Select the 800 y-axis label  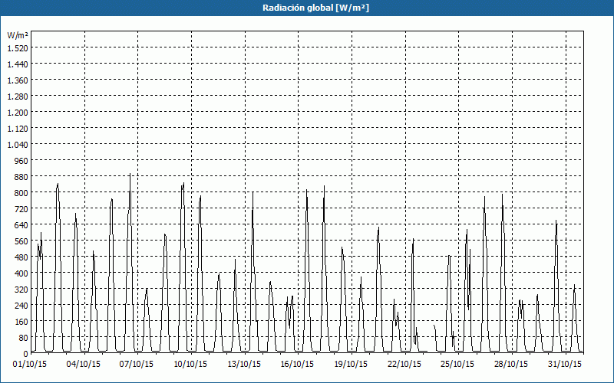(x=21, y=193)
